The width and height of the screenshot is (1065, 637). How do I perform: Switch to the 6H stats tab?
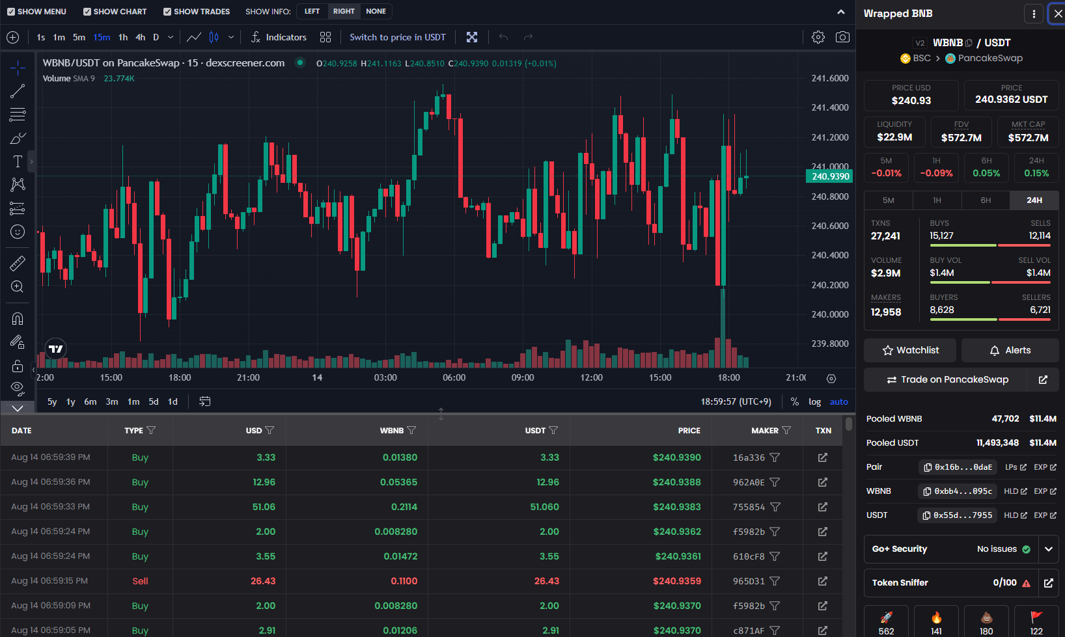tap(986, 200)
